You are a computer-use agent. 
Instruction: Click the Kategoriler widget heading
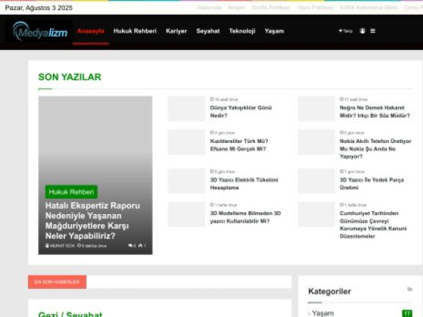[x=329, y=292]
